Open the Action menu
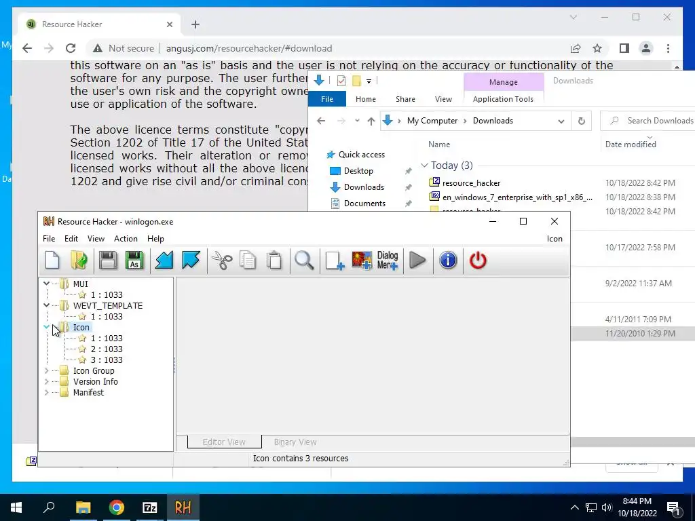Image resolution: width=695 pixels, height=521 pixels. coord(126,238)
